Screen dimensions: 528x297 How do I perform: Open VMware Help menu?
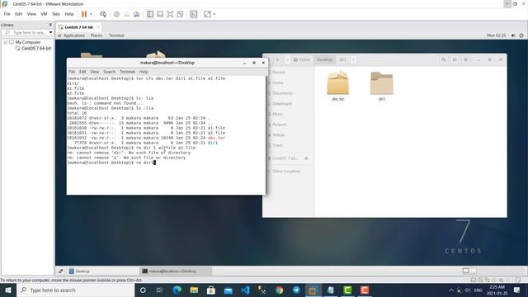tap(69, 14)
